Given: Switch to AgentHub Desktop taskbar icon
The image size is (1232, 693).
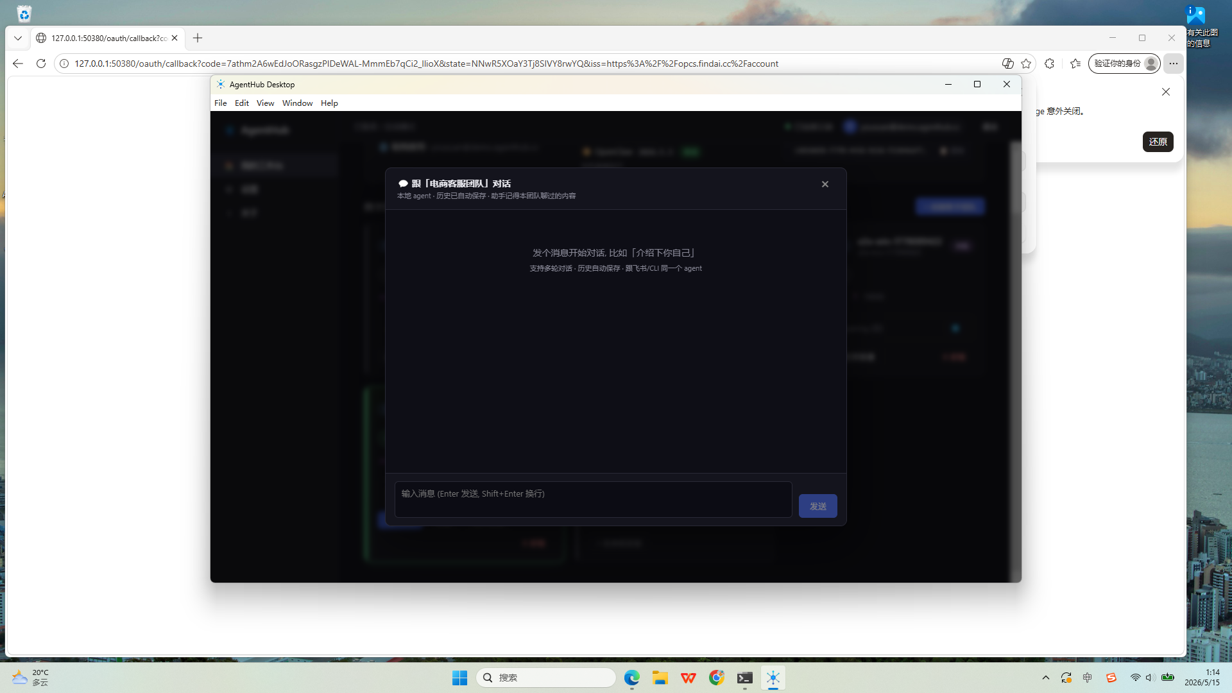Looking at the screenshot, I should pos(773,678).
